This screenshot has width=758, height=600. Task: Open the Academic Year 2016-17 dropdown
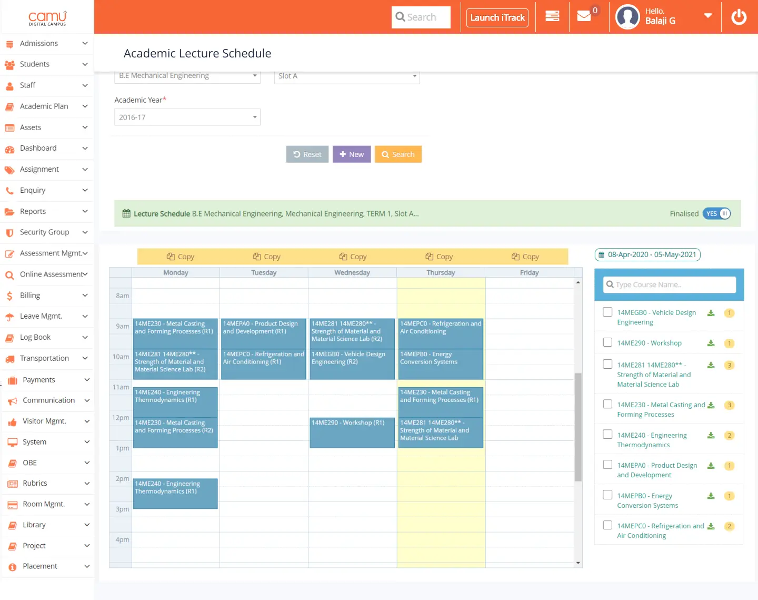coord(187,117)
